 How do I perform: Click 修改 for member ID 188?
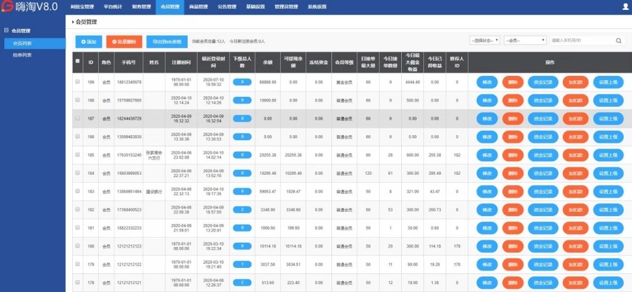click(487, 100)
